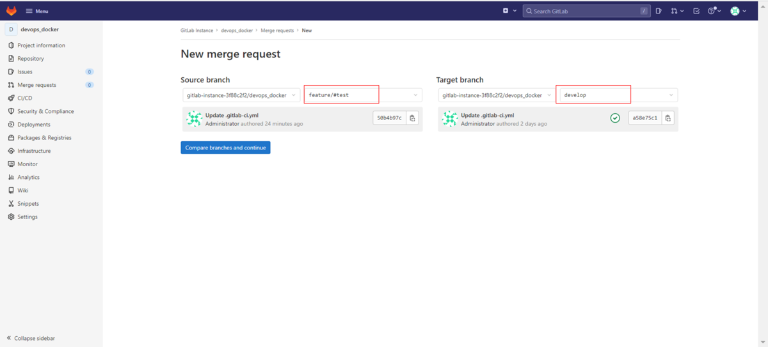Click the Packages & Registries icon
This screenshot has height=347, width=768.
11,137
